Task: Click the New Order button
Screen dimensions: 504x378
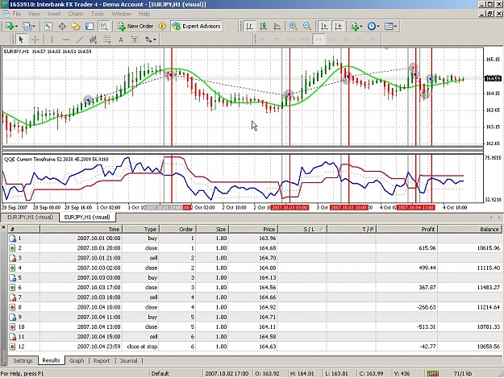Action: [135, 27]
